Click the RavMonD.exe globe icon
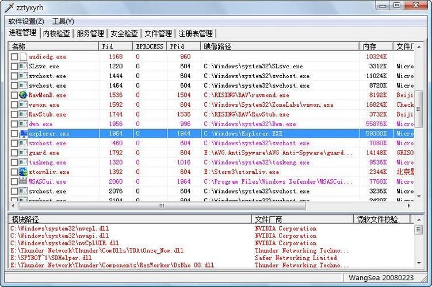The width and height of the screenshot is (432, 287). pyautogui.click(x=23, y=95)
